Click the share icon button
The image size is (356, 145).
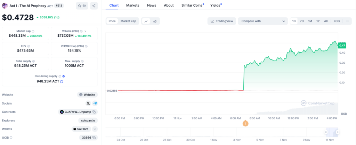click(x=94, y=6)
